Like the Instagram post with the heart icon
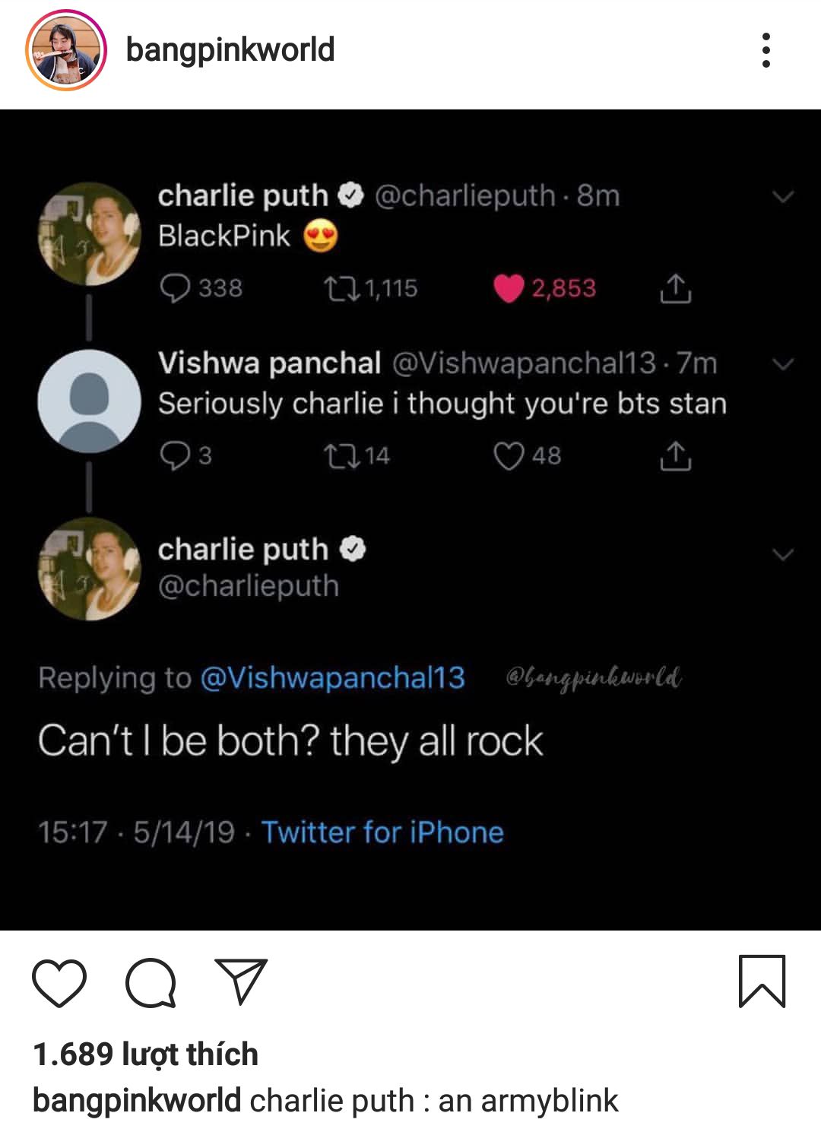Image resolution: width=821 pixels, height=1132 pixels. (59, 982)
